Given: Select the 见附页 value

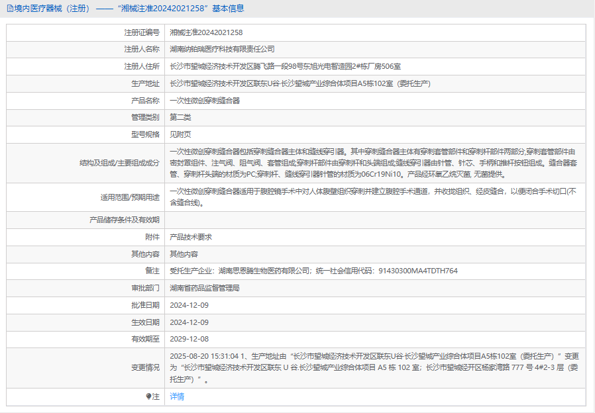Looking at the screenshot, I should pos(180,134).
